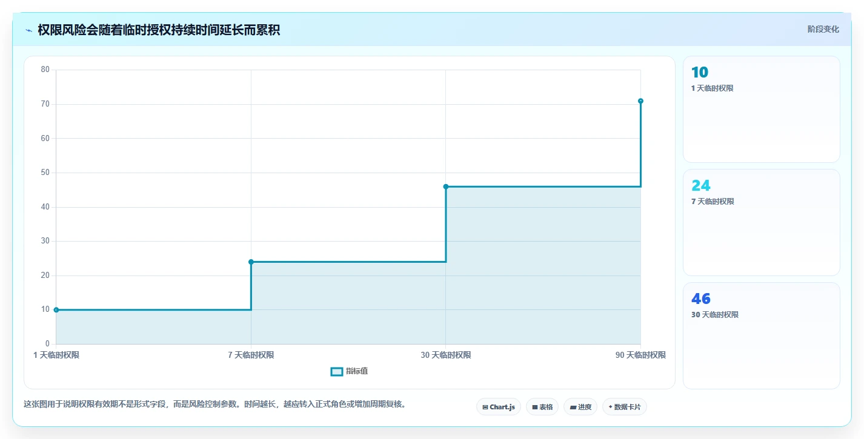The image size is (864, 439).
Task: Click the 指标值 legend label
Action: [x=357, y=371]
